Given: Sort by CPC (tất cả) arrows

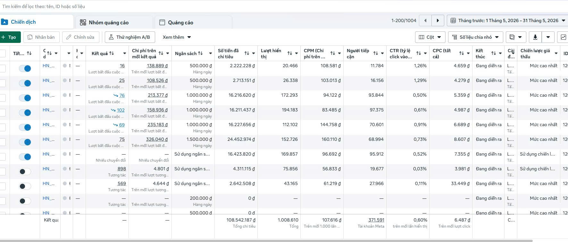Looking at the screenshot, I should click(462, 53).
